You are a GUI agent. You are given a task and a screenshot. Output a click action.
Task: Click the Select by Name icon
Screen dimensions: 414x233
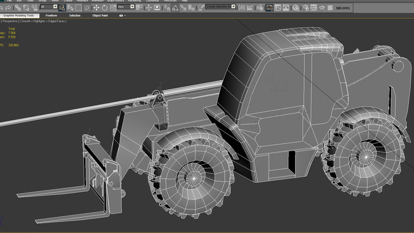tap(70, 8)
